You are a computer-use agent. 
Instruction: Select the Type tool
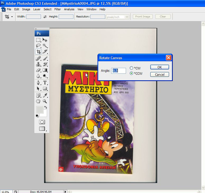(45, 83)
